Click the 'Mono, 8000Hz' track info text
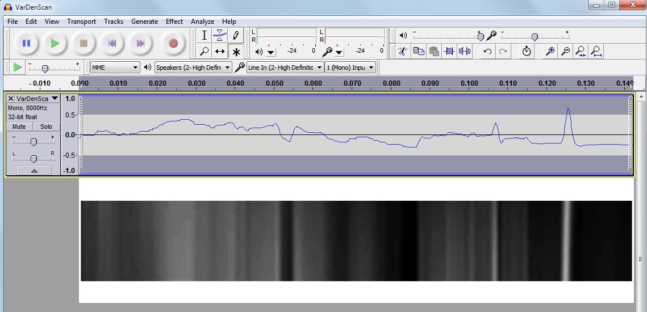The image size is (647, 312). coord(27,108)
